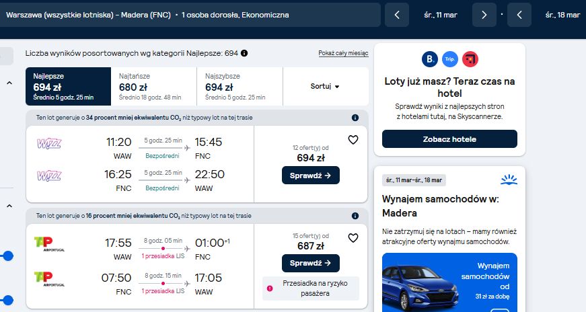Screen dimensions: 586x312
Task: Show CO2 info for 34 percent banner
Action: click(355, 118)
